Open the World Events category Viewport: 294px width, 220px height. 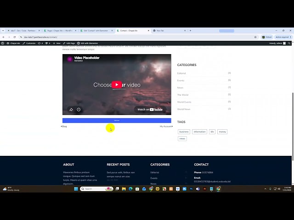pos(184,102)
